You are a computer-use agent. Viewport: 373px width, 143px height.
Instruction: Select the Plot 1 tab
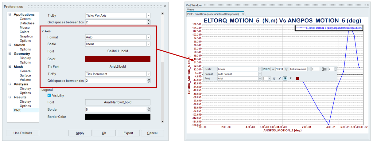pos(213,14)
